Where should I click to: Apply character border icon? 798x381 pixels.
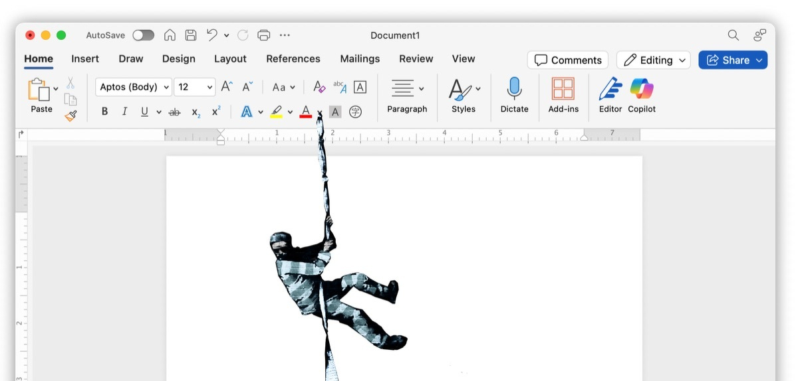click(x=360, y=87)
